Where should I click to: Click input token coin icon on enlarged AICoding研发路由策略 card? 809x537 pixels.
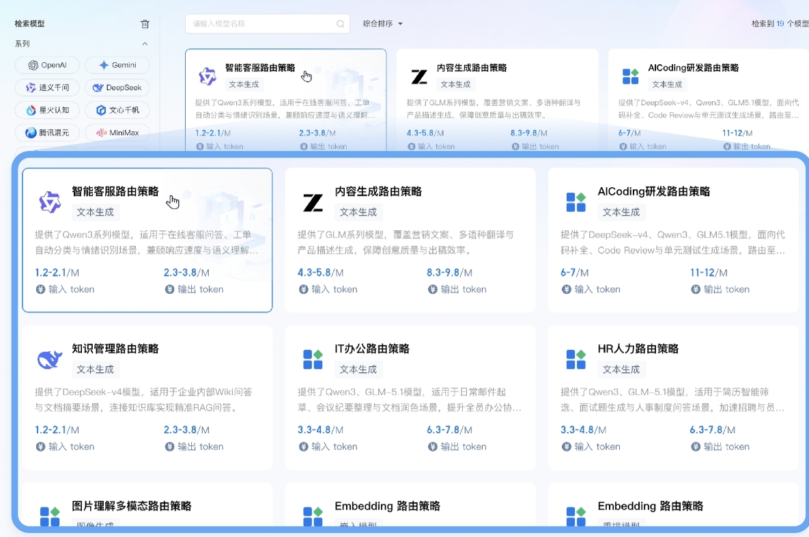[x=567, y=289]
